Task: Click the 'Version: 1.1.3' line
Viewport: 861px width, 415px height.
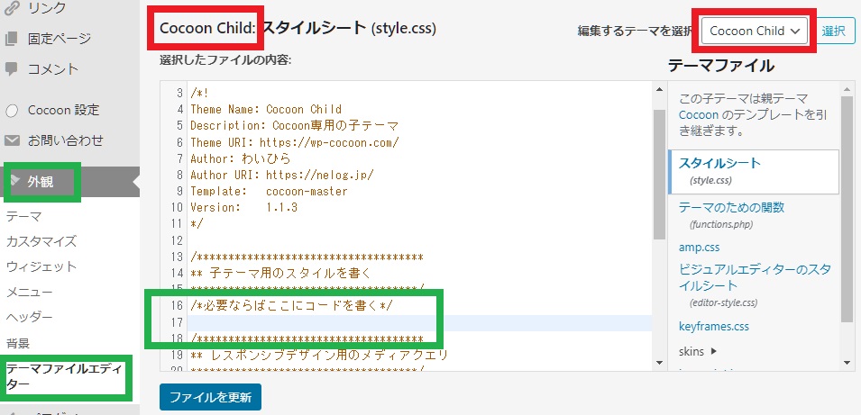Action: [x=243, y=208]
